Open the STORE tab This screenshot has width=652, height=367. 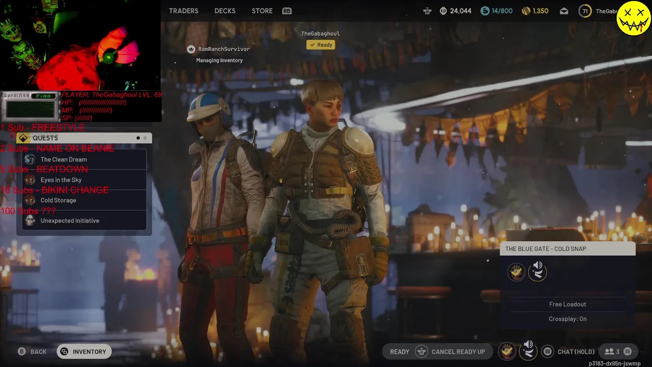(262, 11)
